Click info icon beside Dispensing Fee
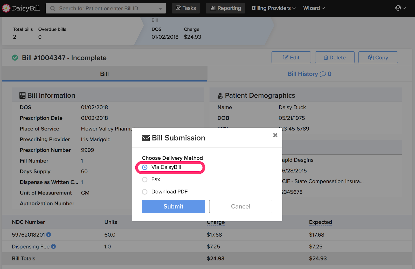Image resolution: width=415 pixels, height=269 pixels. [53, 246]
